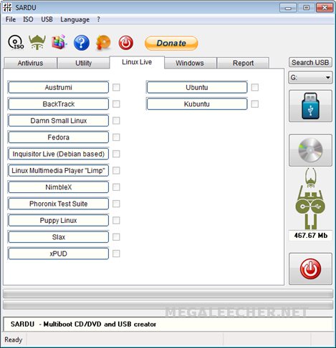Open help with the blue question icon
Screen dimensions: 336x348
(82, 43)
